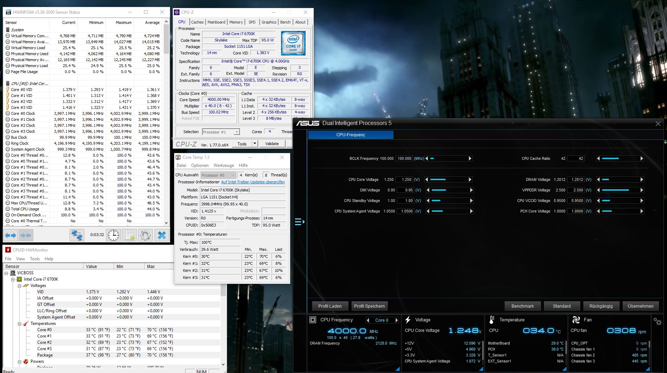Open ASUS monitoring settings gear
The width and height of the screenshot is (667, 373).
click(658, 321)
